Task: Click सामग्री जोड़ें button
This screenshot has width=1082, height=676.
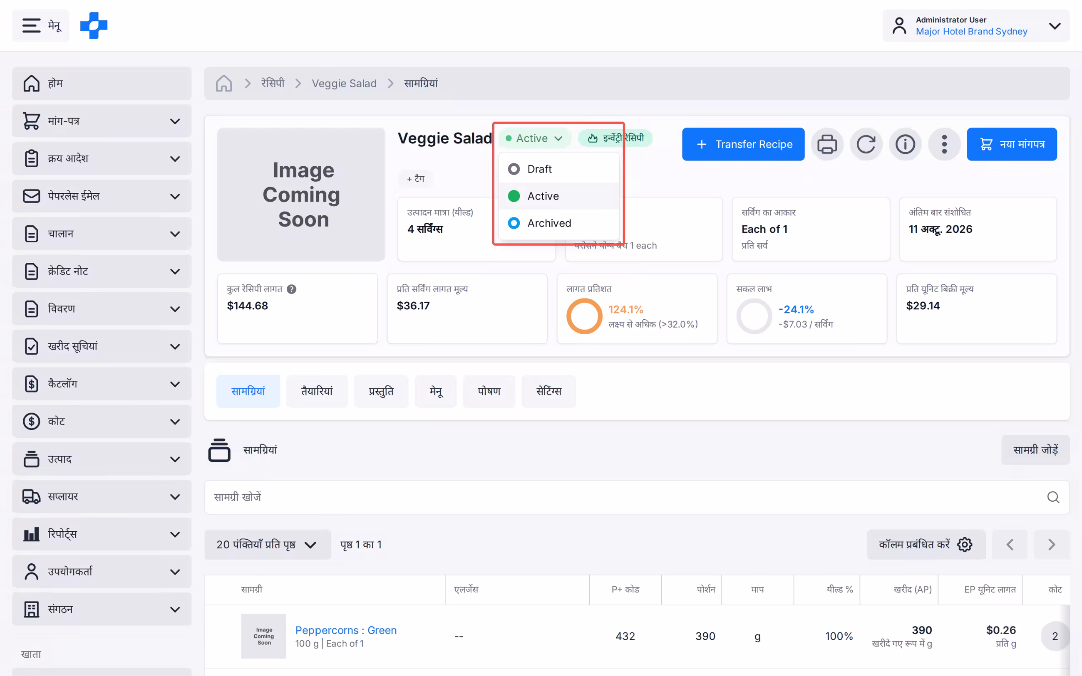Action: click(x=1035, y=450)
